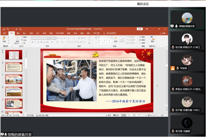The width and height of the screenshot is (206, 137).
Task: Toggle Underline formatting button
Action: click(38, 42)
